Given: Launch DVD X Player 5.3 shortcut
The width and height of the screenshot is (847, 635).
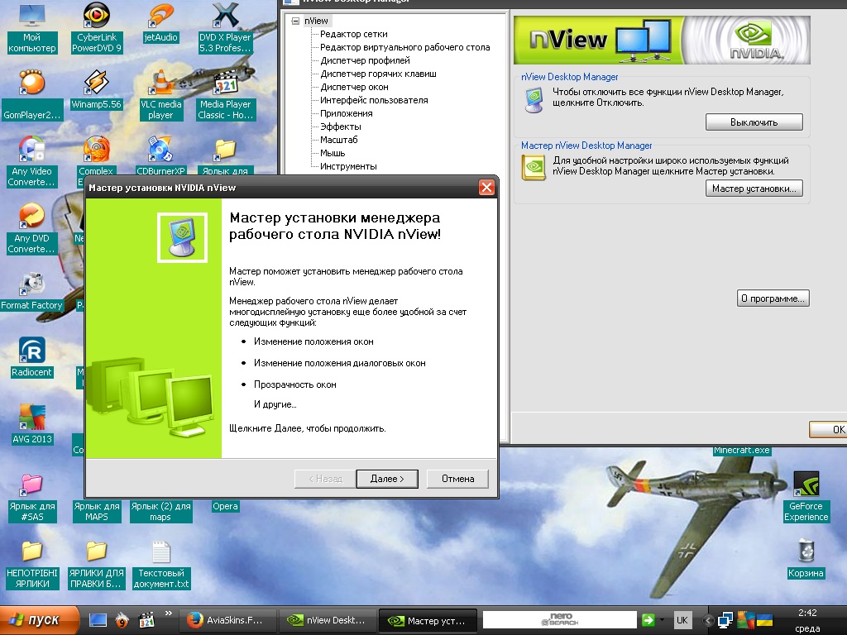Looking at the screenshot, I should tap(225, 27).
